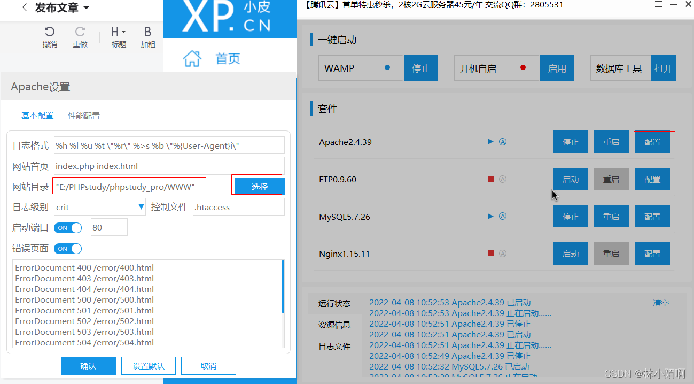Click 停止 to stop WAMP
The height and width of the screenshot is (384, 694).
(x=421, y=68)
